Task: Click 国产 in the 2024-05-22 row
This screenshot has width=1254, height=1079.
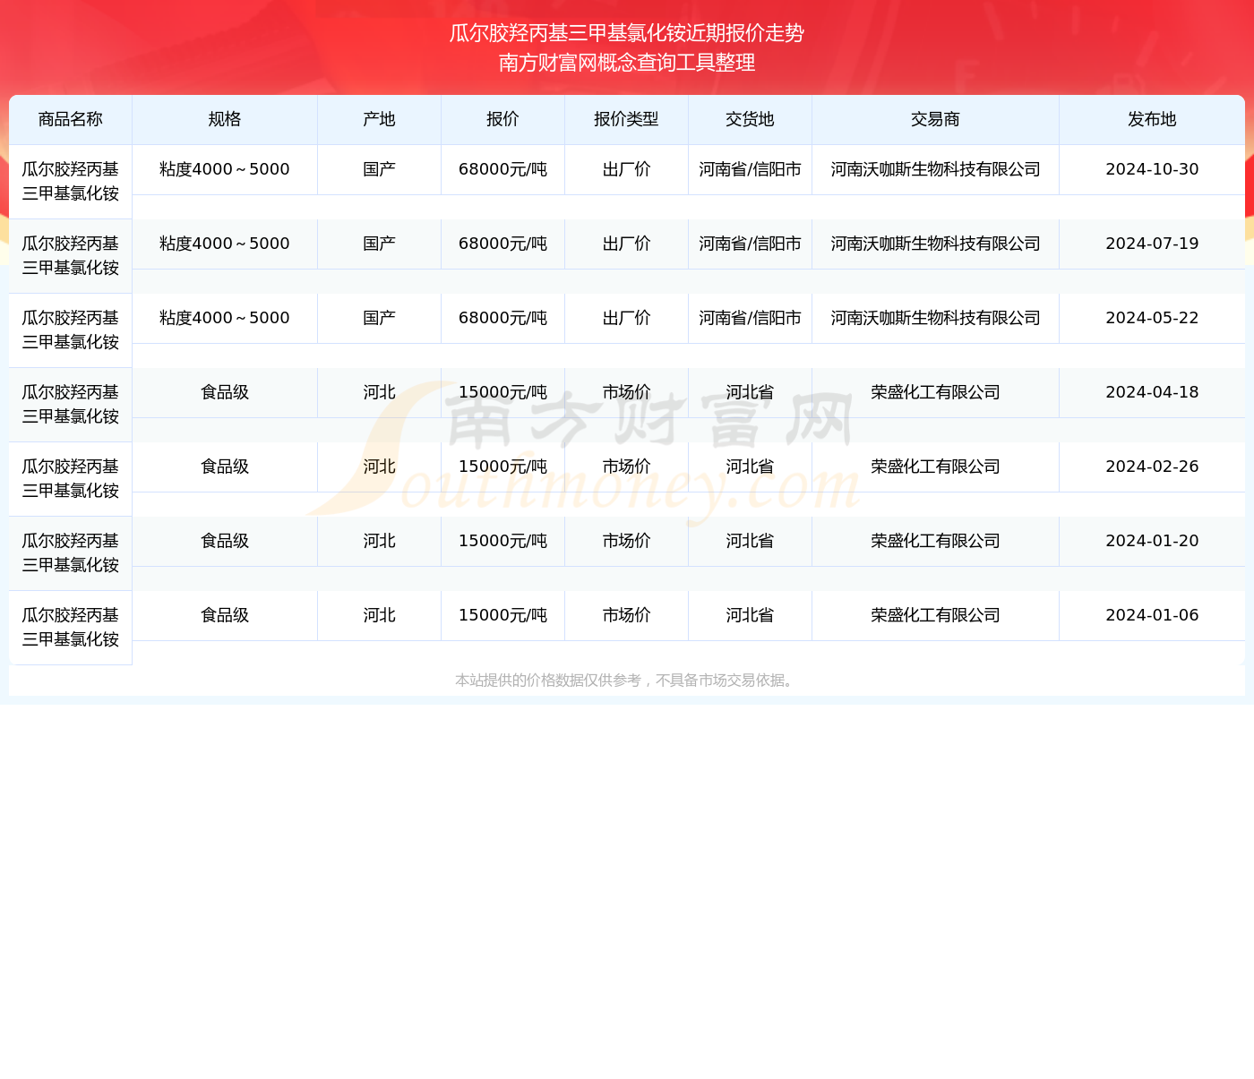Action: 380,318
